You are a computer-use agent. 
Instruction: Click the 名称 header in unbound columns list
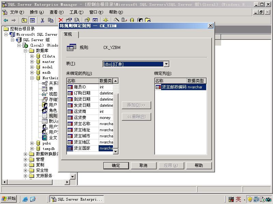pyautogui.click(x=83, y=81)
